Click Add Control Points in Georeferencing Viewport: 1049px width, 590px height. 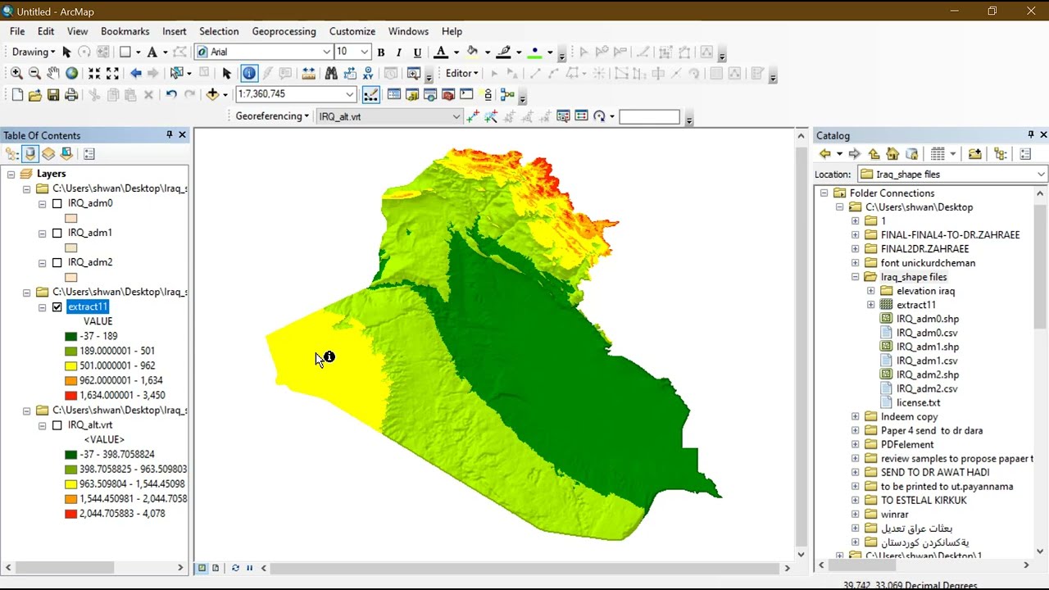[x=473, y=116]
